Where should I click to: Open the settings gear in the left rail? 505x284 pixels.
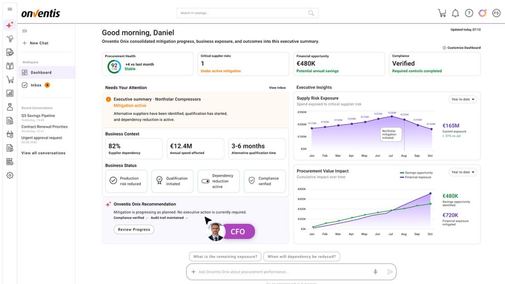click(10, 176)
